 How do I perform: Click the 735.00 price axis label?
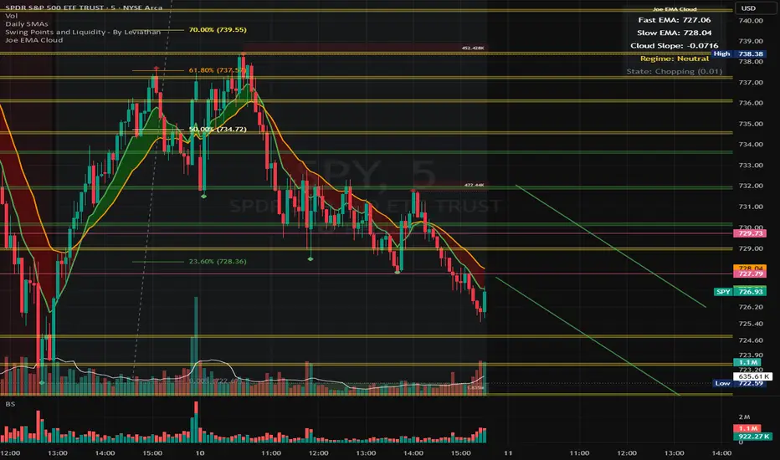pos(751,124)
